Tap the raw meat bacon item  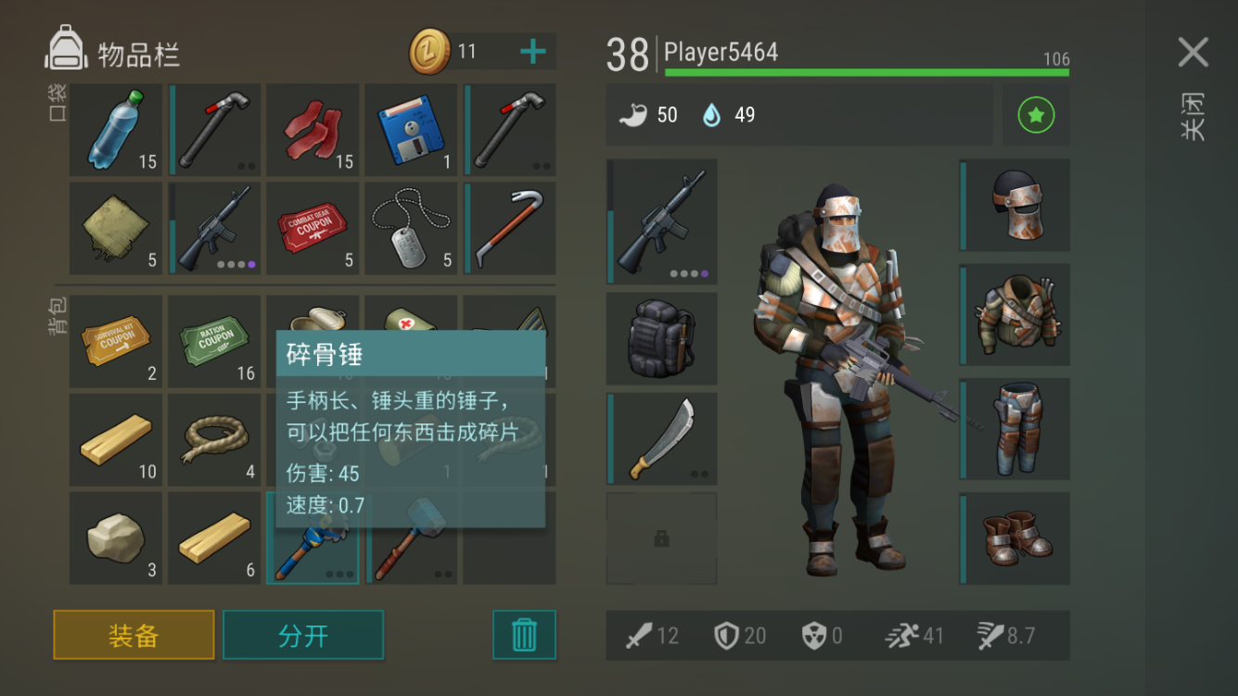coord(313,130)
